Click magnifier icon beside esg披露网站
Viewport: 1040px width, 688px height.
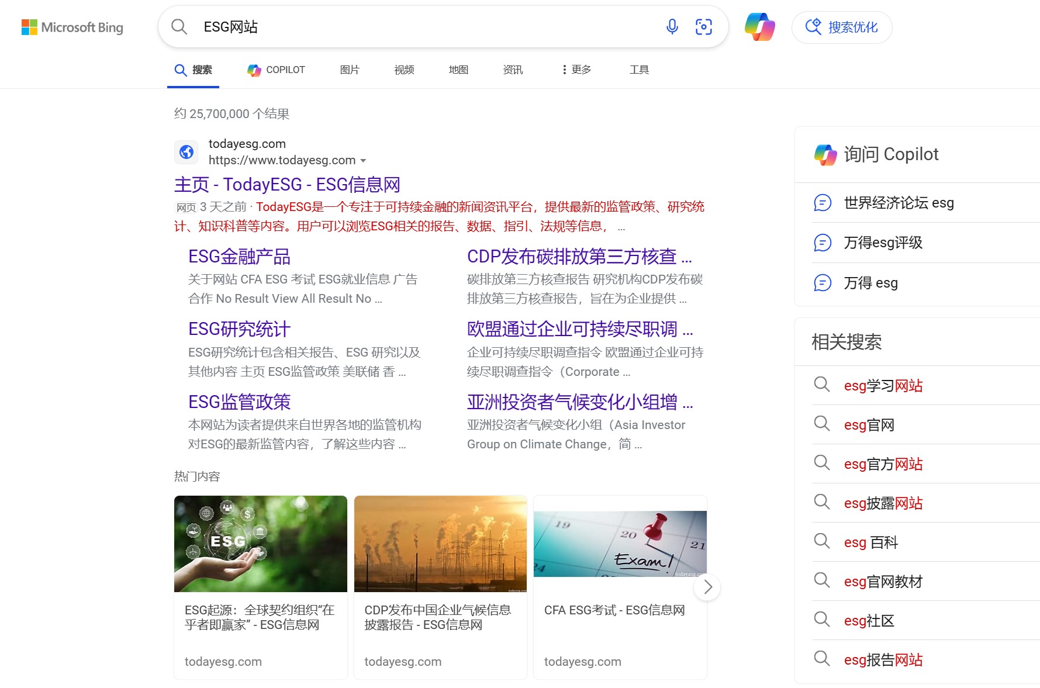(x=822, y=502)
